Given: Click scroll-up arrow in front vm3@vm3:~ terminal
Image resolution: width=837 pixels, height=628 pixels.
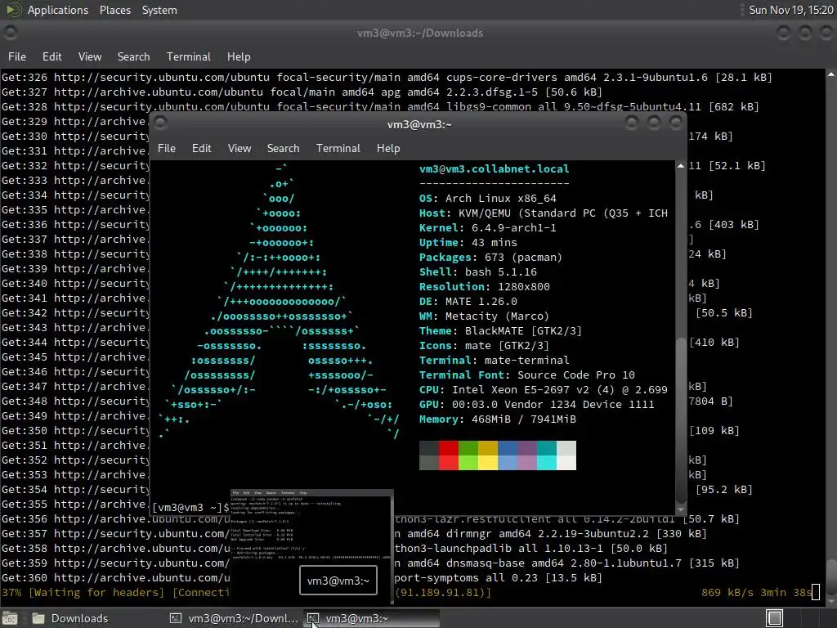Looking at the screenshot, I should coord(681,167).
